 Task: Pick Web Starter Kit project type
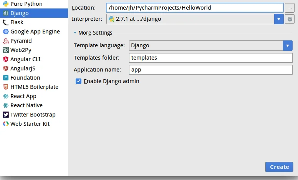pyautogui.click(x=34, y=124)
